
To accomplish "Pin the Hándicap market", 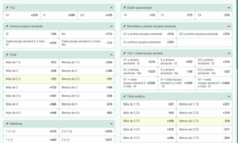I will (x=7, y=124).
